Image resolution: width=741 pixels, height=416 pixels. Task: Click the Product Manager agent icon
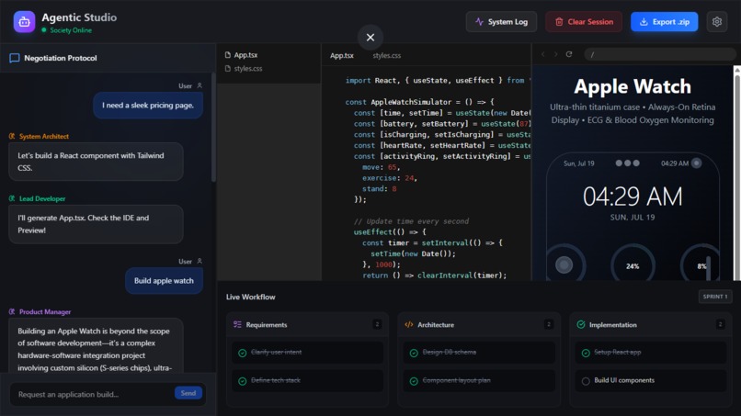click(12, 311)
